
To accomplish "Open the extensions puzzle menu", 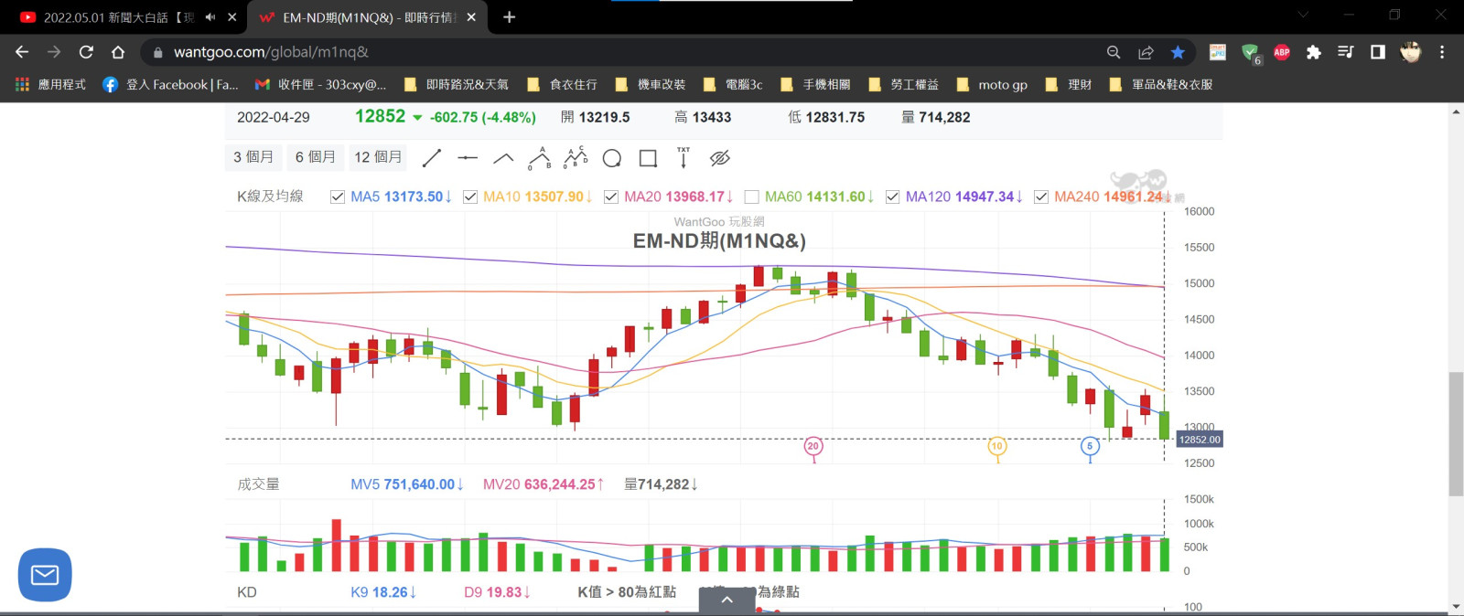I will click(1314, 52).
